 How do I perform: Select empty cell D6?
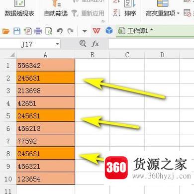162,128
